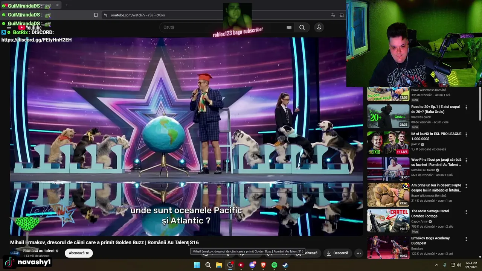The image size is (482, 271).
Task: Download the video with the Descarcă button
Action: 337,253
